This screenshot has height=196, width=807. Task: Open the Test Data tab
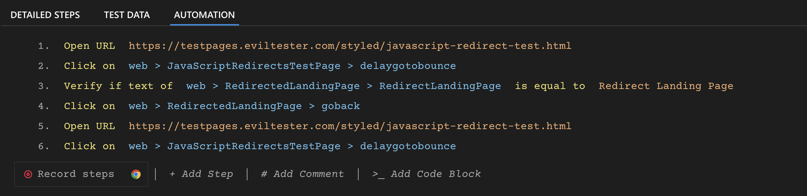pos(127,15)
